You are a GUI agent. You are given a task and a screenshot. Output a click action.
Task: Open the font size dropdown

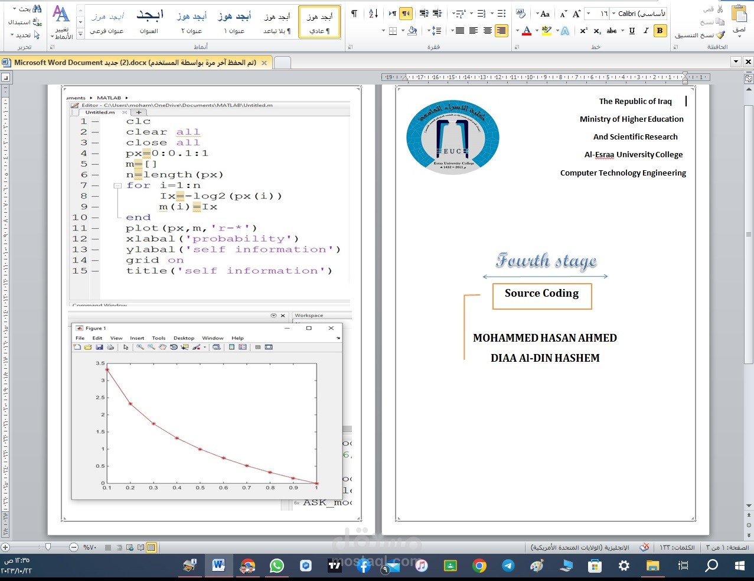click(x=588, y=14)
